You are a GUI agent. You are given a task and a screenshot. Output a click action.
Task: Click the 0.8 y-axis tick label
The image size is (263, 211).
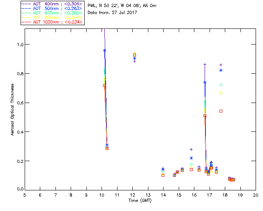tap(20, 74)
